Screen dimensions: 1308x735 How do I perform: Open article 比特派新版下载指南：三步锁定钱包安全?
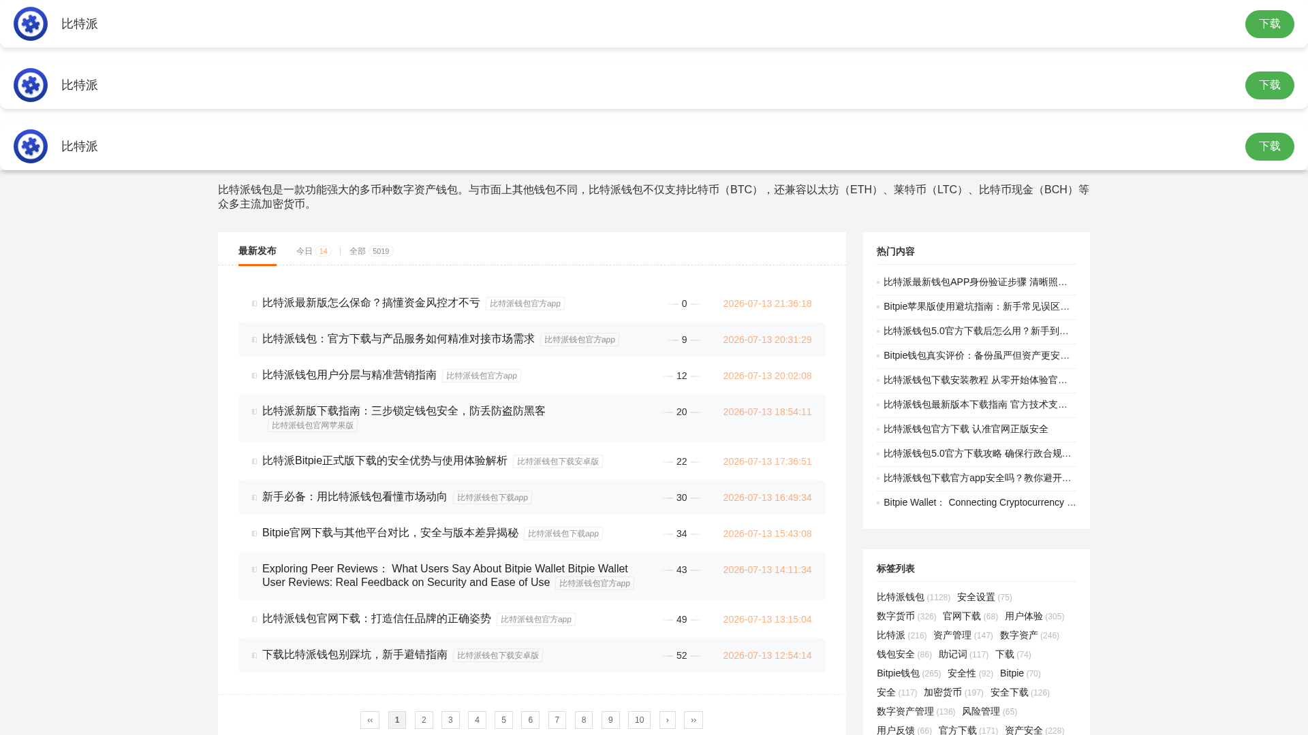[403, 411]
